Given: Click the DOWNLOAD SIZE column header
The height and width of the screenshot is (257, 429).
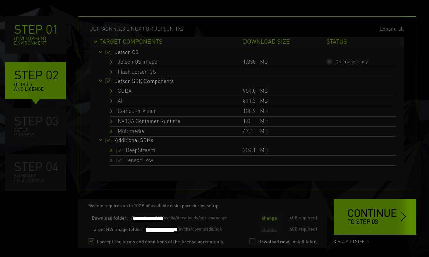Looking at the screenshot, I should [266, 42].
